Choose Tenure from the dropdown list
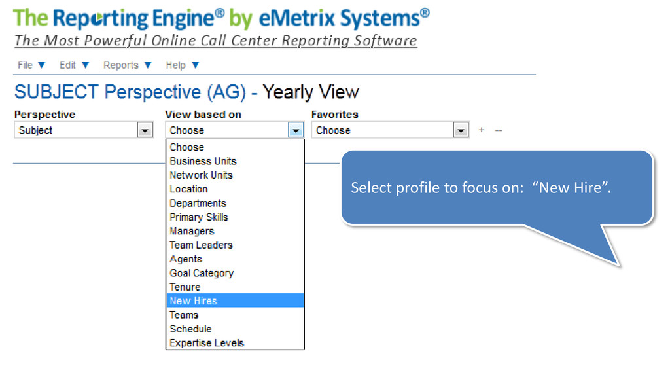This screenshot has height=377, width=670. (x=235, y=287)
